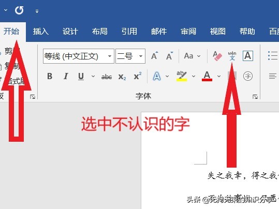This screenshot has width=279, height=209.
Task: Open the Font dialog launcher
Action: (255, 97)
